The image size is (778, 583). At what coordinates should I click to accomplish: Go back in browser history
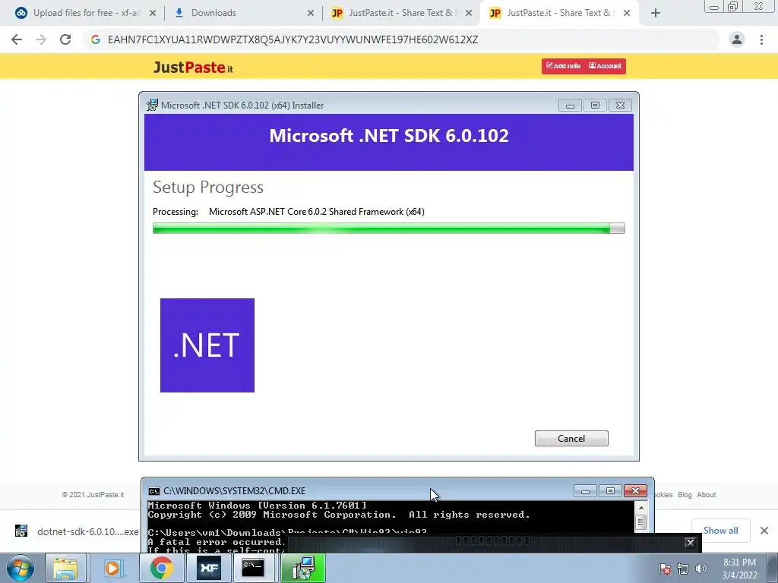17,39
